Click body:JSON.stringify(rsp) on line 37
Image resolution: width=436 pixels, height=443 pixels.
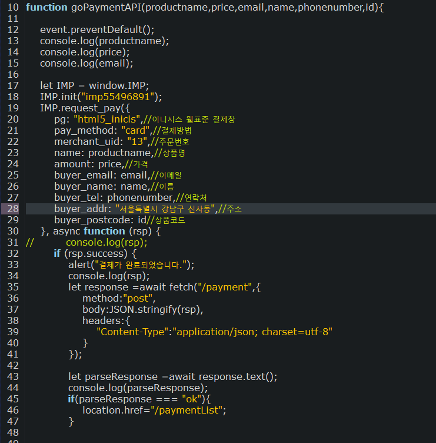point(141,309)
